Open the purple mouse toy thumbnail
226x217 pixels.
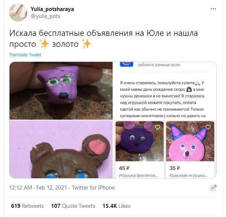pyautogui.click(x=140, y=141)
